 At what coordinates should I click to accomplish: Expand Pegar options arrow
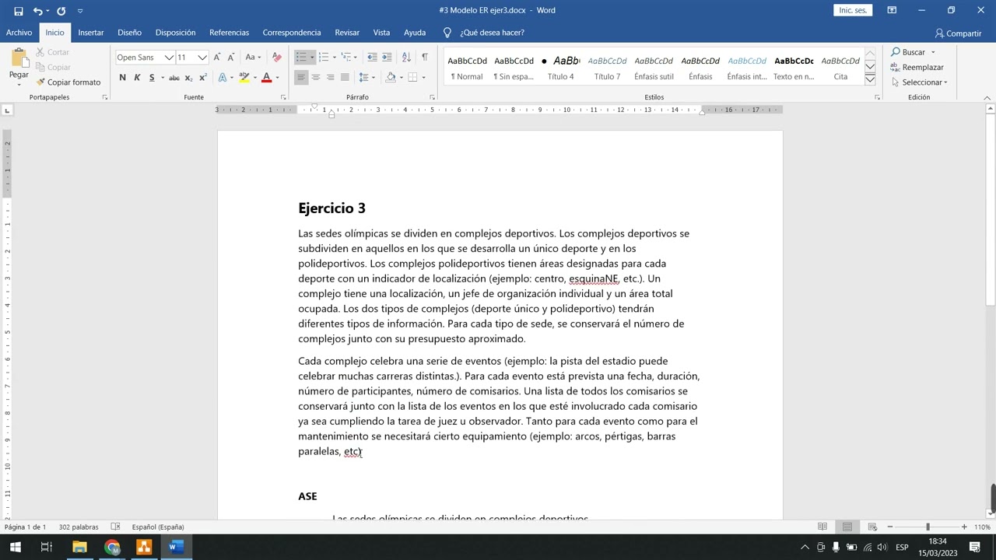(19, 83)
